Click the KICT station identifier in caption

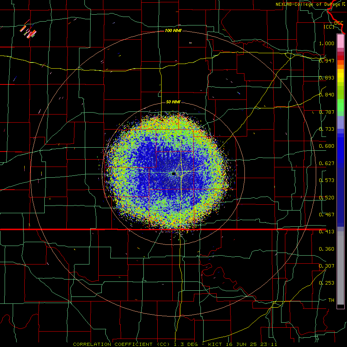[216, 344]
